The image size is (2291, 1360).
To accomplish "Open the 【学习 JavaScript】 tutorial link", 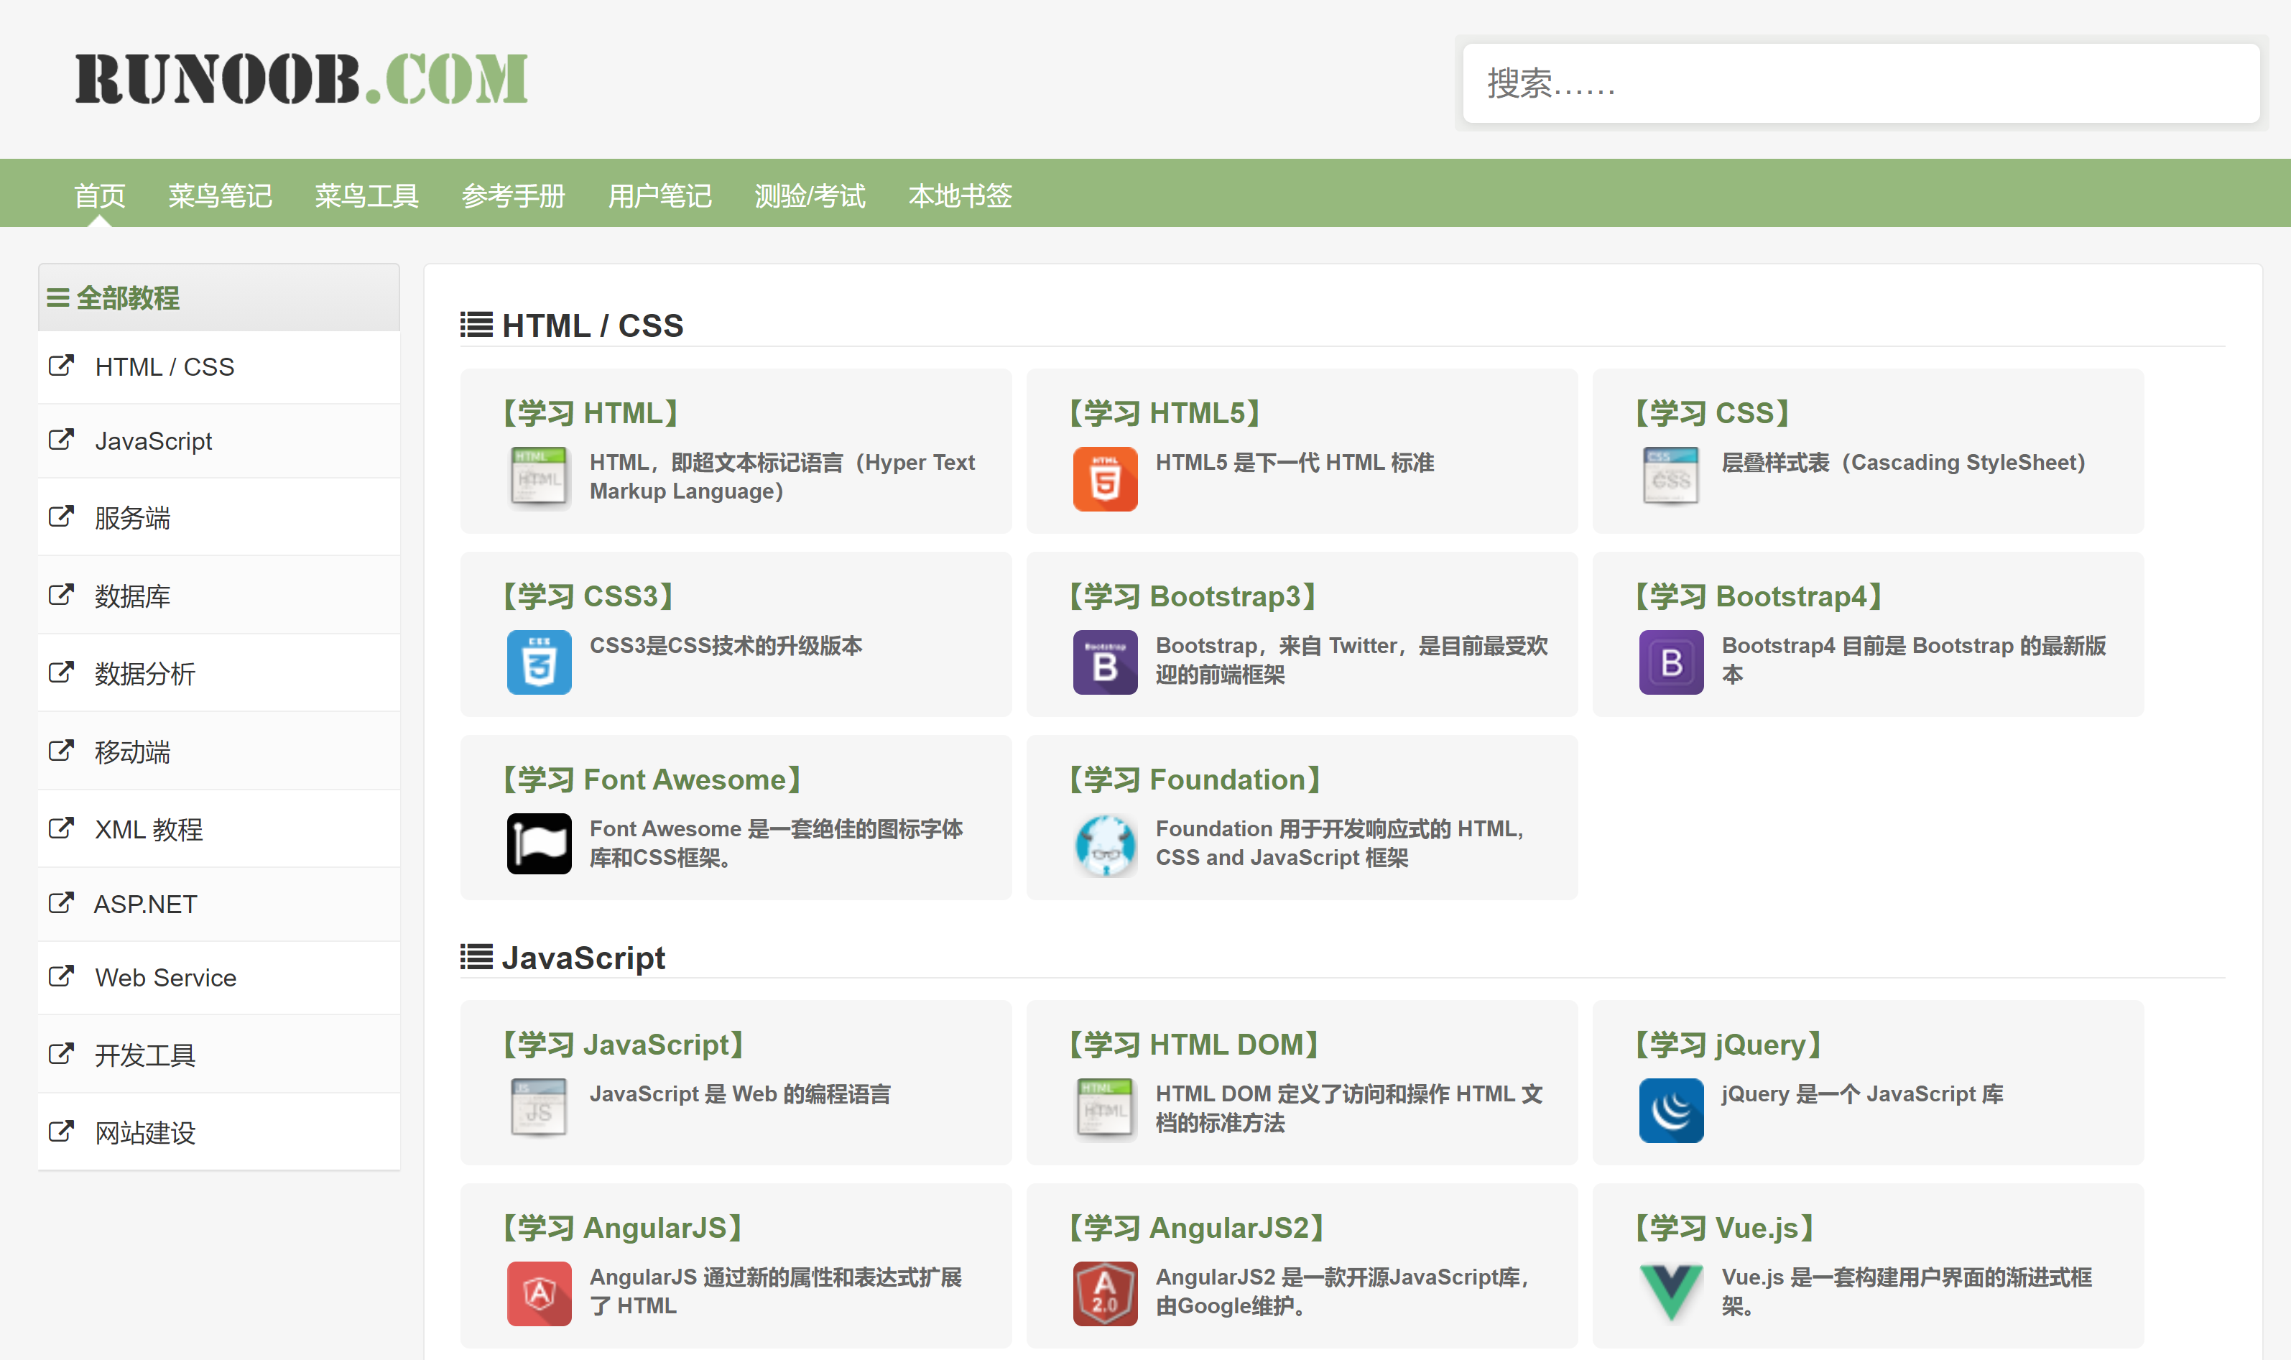I will point(623,1045).
